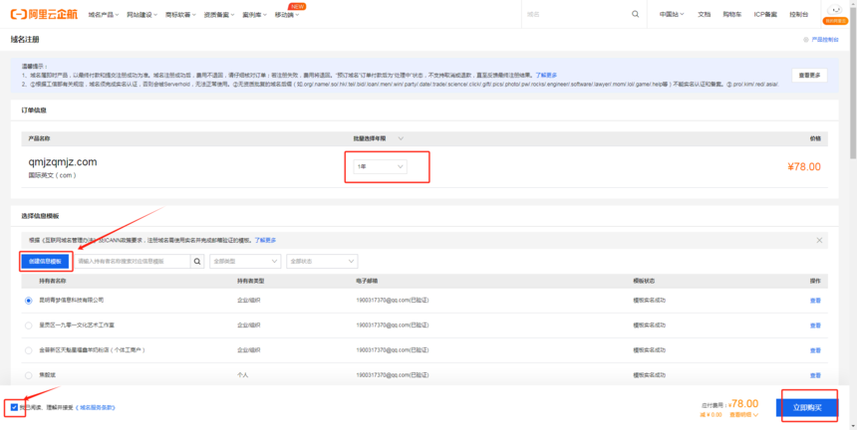Screen dimensions: 857x430
Task: Click the template name search input field
Action: [x=133, y=261]
